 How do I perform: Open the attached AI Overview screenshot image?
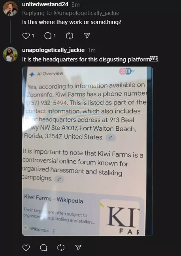tap(87, 151)
